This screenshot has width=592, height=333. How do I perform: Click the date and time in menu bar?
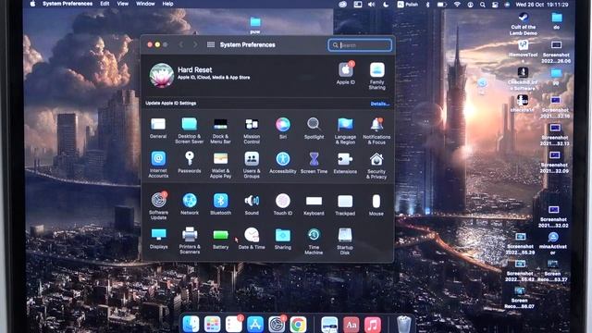tap(542, 5)
